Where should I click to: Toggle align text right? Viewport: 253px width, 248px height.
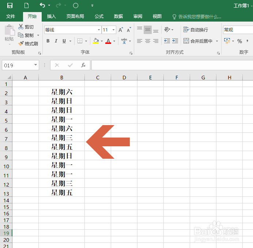tap(156, 41)
